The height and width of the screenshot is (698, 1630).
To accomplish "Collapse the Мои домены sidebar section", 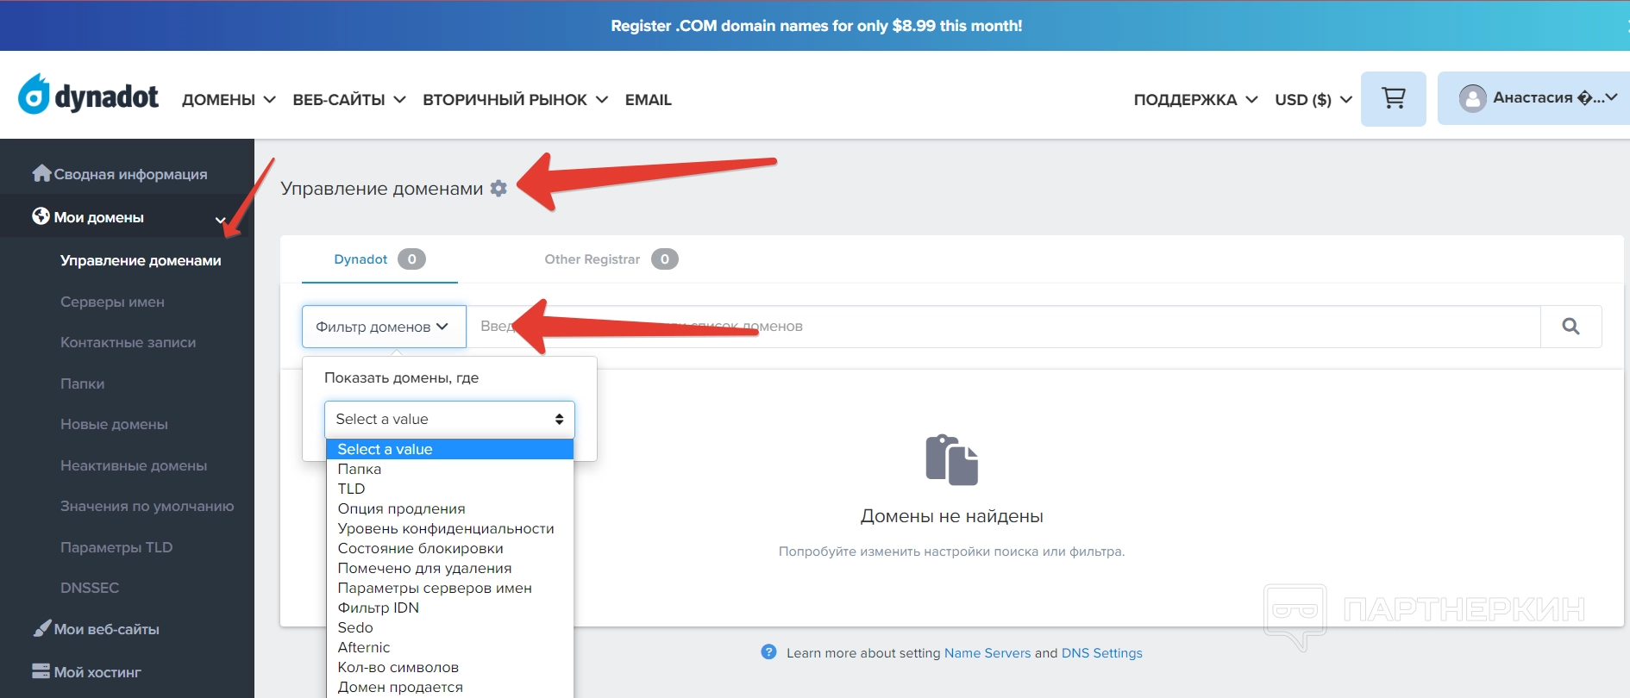I will coord(127,217).
